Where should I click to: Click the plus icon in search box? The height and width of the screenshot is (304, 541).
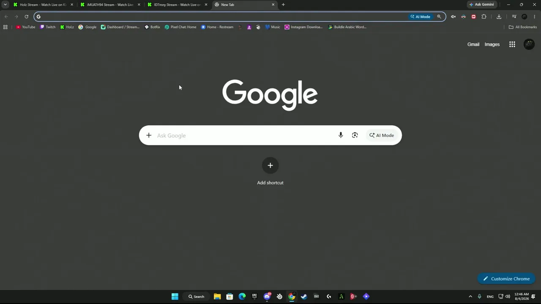click(x=149, y=136)
